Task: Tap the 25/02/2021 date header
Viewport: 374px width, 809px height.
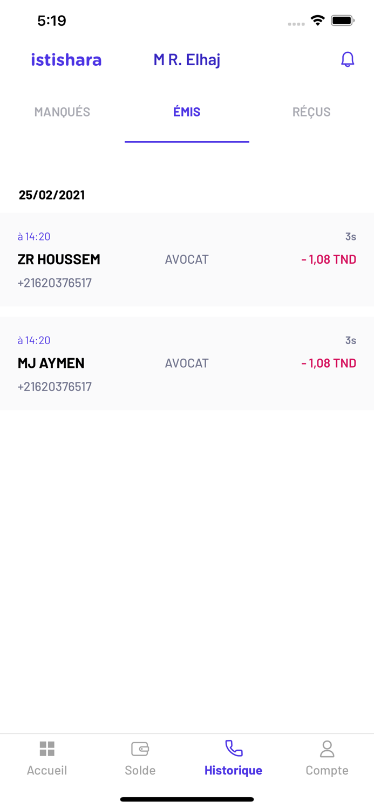Action: (x=52, y=195)
